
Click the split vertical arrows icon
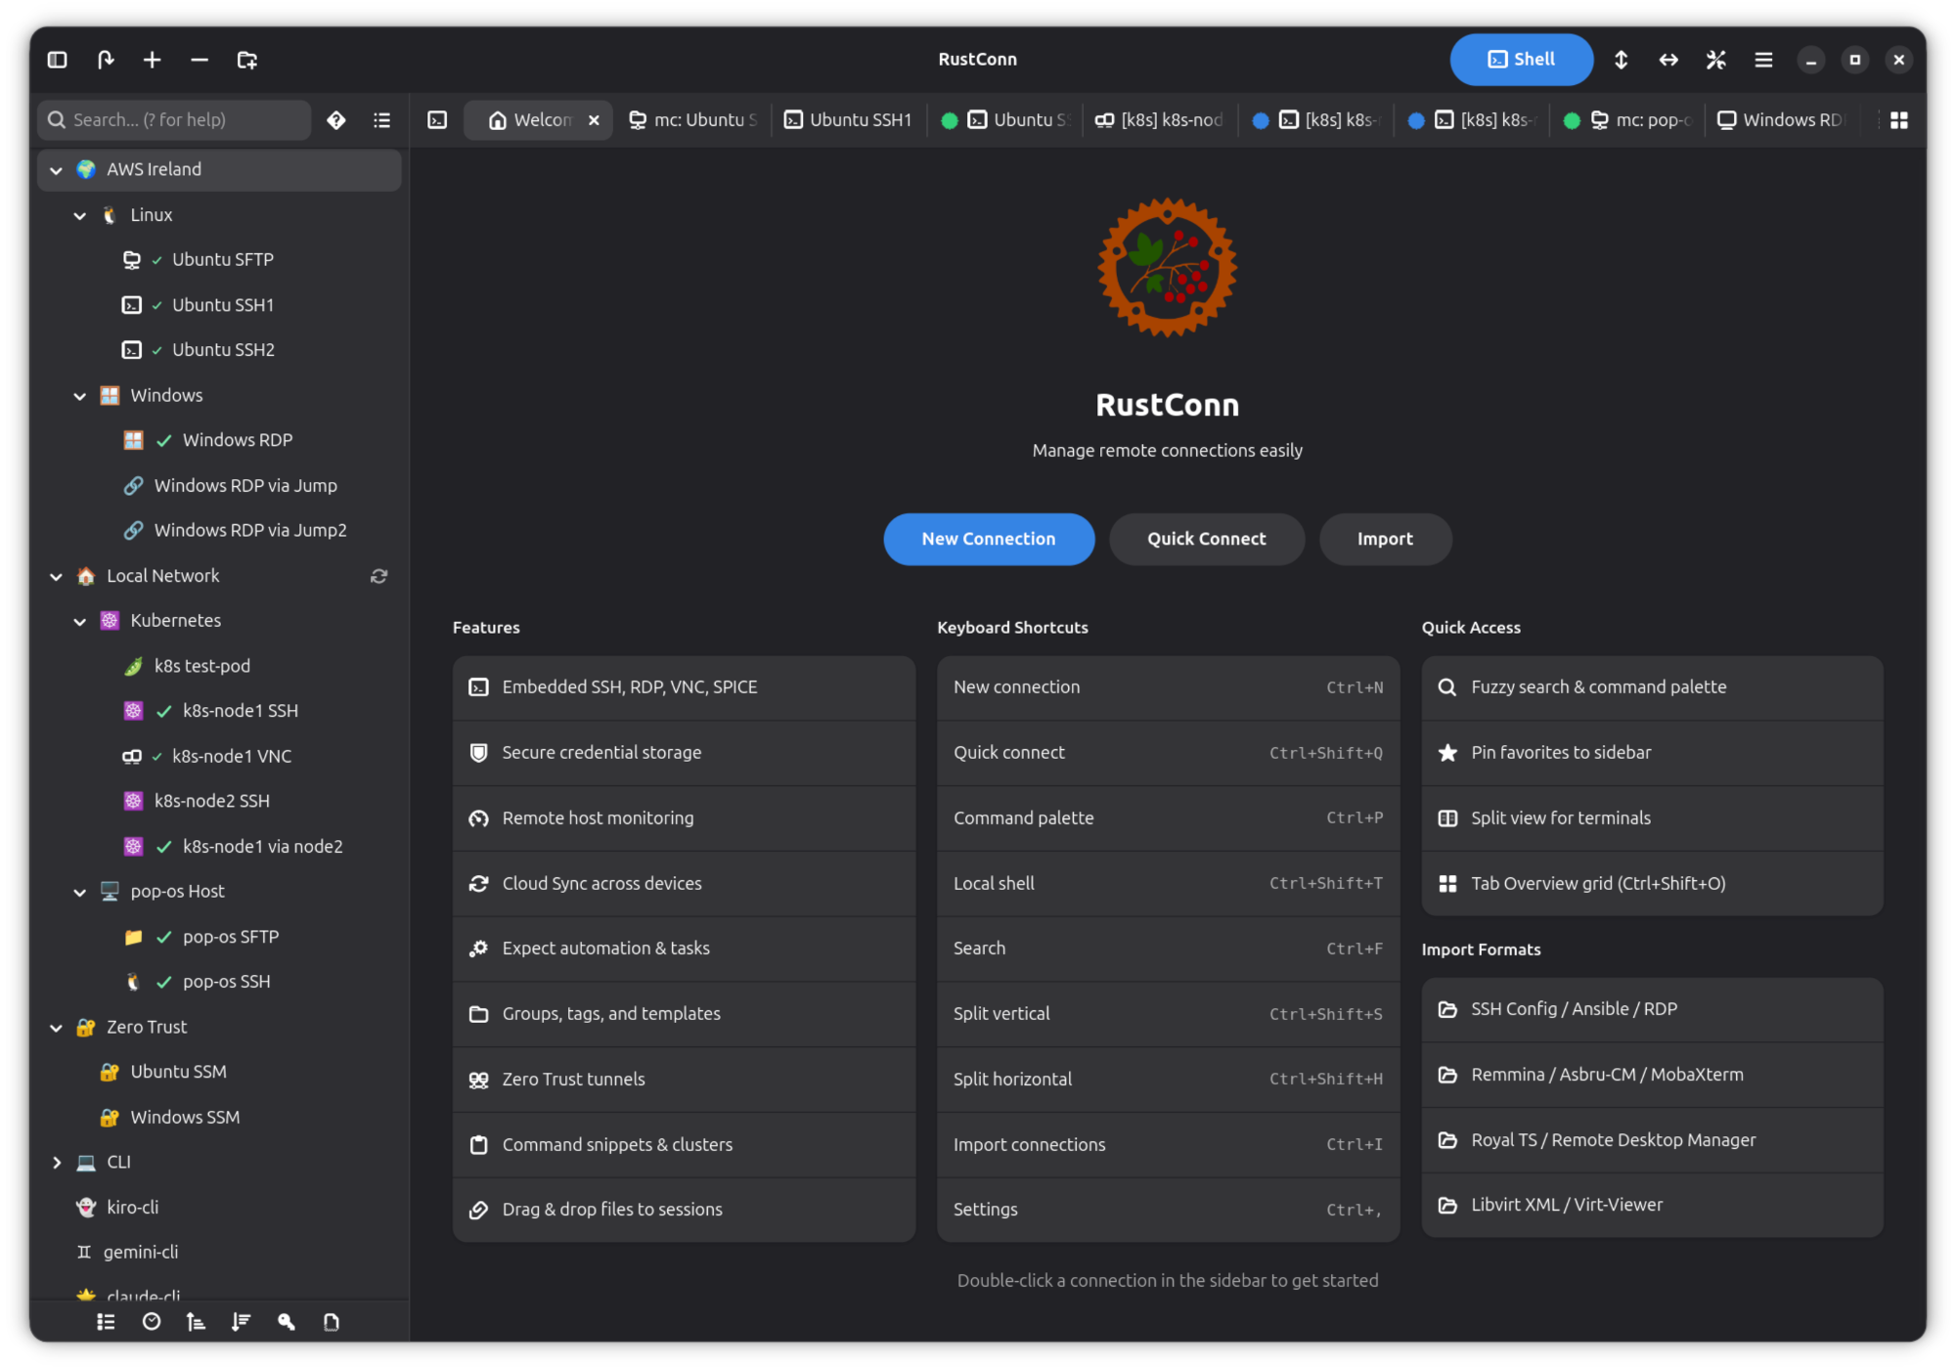(1621, 60)
